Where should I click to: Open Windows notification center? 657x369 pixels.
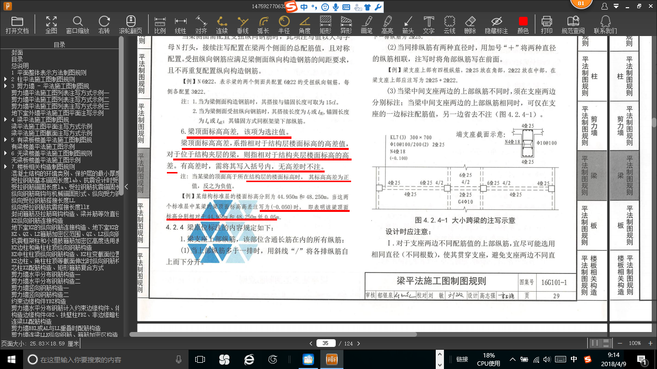pyautogui.click(x=642, y=359)
